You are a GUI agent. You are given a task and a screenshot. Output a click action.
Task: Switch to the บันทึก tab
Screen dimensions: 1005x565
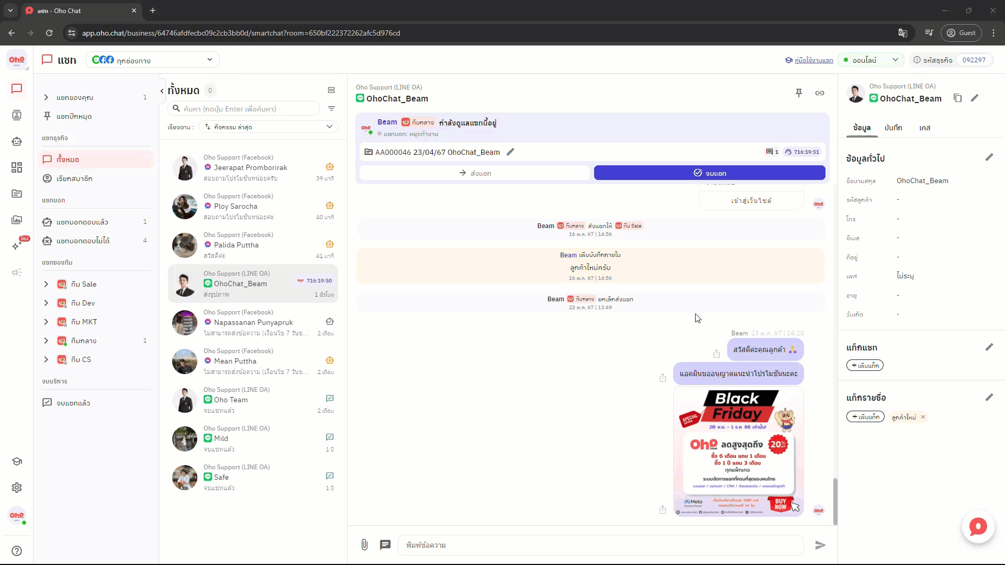pos(893,128)
